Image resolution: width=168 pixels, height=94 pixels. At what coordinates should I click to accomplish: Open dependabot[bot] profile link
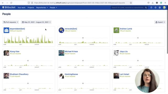click(x=17, y=29)
